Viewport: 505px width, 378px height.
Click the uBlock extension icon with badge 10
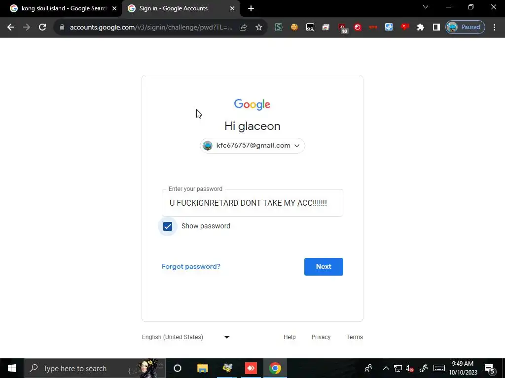343,28
